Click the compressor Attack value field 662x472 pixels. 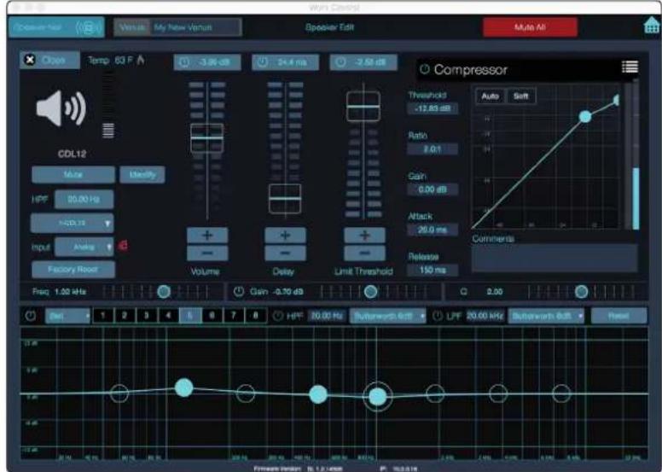pyautogui.click(x=433, y=230)
